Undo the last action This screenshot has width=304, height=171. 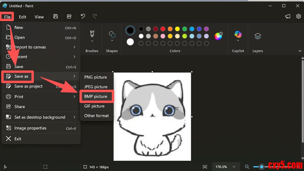point(83,16)
